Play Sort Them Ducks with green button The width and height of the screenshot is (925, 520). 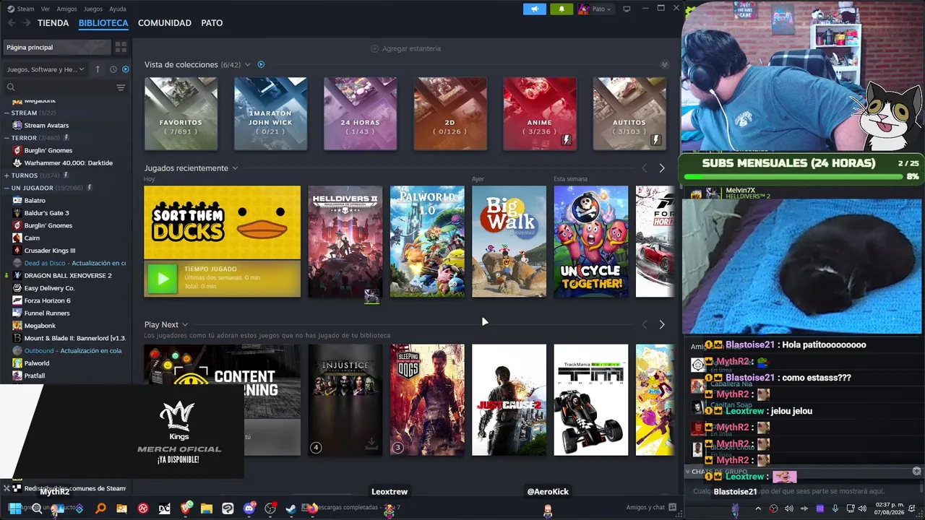point(163,279)
